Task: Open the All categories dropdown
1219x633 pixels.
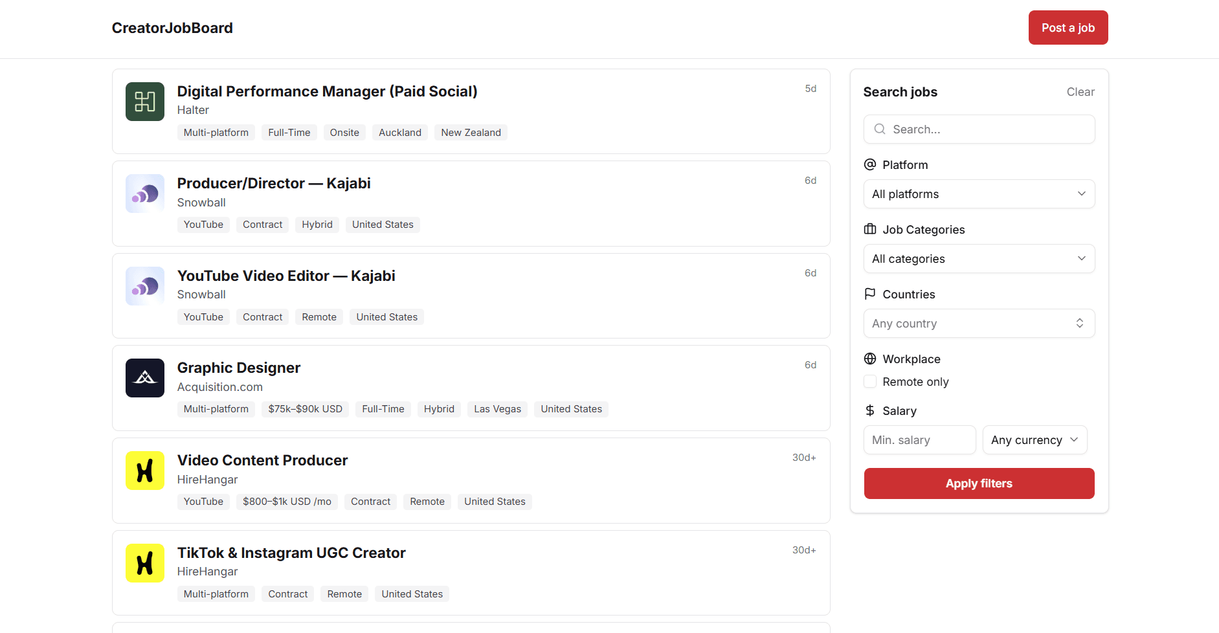Action: tap(979, 259)
